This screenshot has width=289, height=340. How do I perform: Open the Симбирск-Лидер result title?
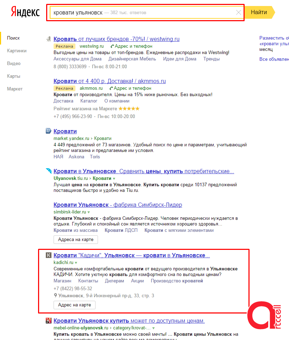tap(118, 205)
